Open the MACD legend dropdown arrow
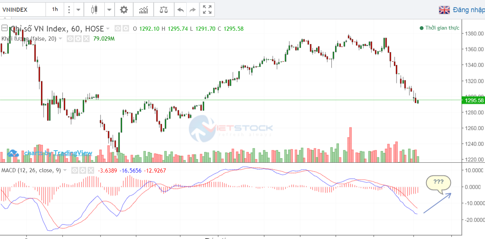The image size is (485, 239). (65, 171)
